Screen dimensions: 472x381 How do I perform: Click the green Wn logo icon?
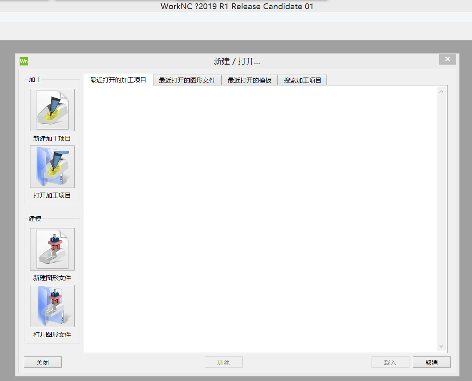point(24,61)
